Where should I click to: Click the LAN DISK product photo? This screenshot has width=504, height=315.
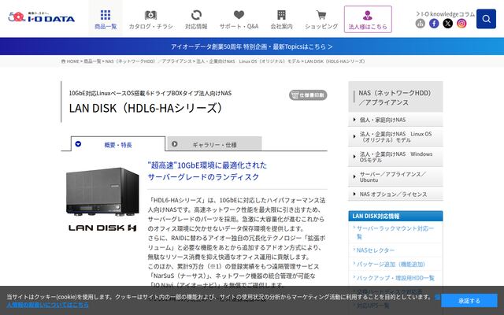(x=102, y=191)
